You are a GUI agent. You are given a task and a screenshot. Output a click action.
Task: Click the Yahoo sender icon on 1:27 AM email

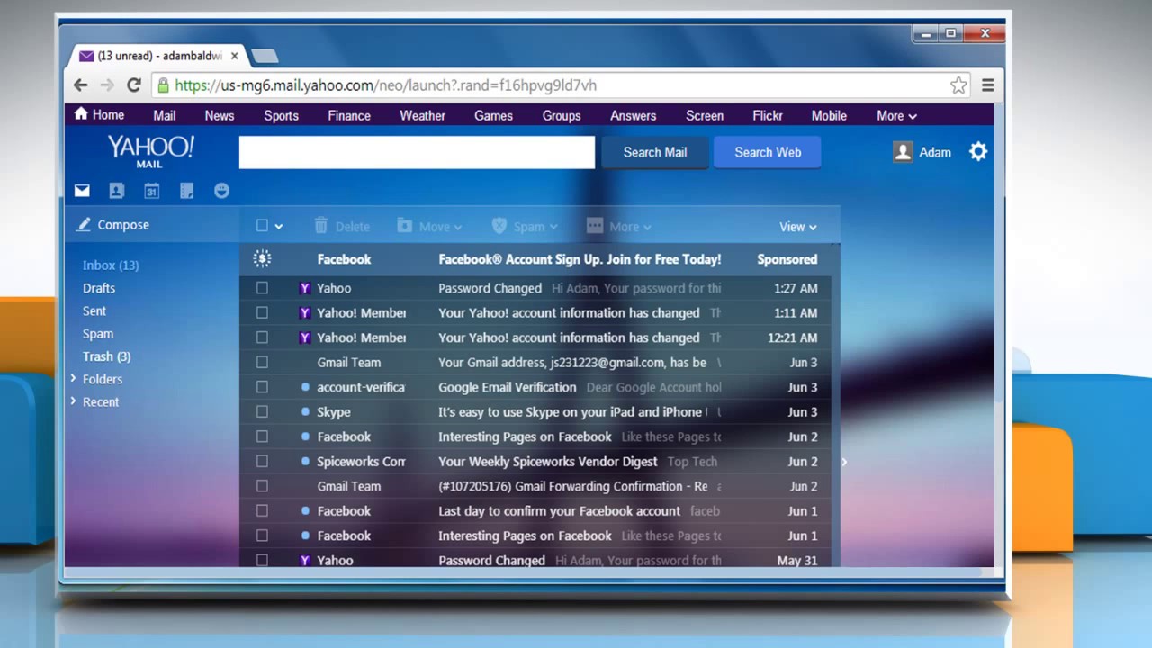click(x=305, y=288)
